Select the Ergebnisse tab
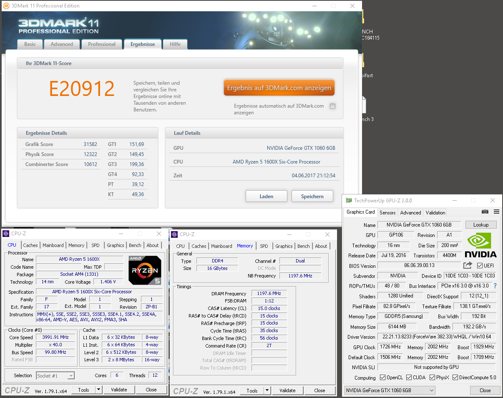The height and width of the screenshot is (398, 503). click(143, 44)
